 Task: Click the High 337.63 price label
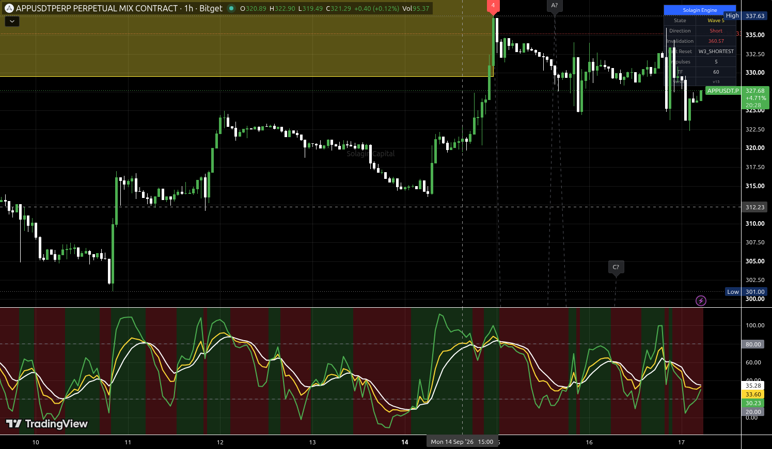click(x=746, y=16)
